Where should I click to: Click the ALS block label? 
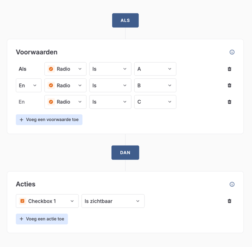point(125,20)
